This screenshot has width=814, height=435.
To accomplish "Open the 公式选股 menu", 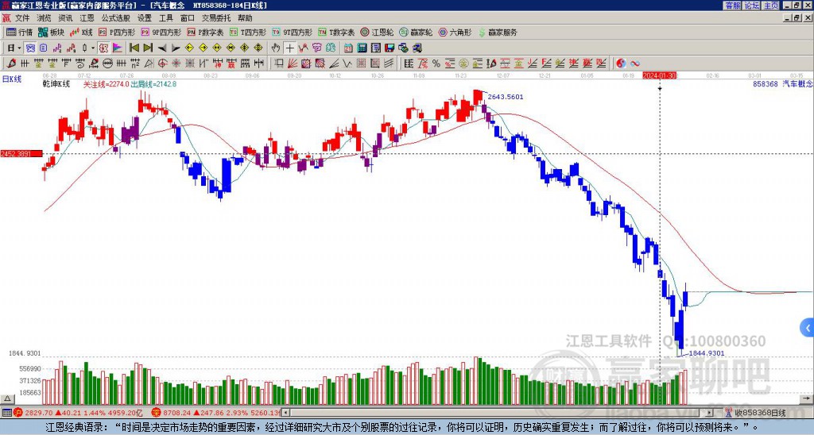I will click(x=115, y=18).
